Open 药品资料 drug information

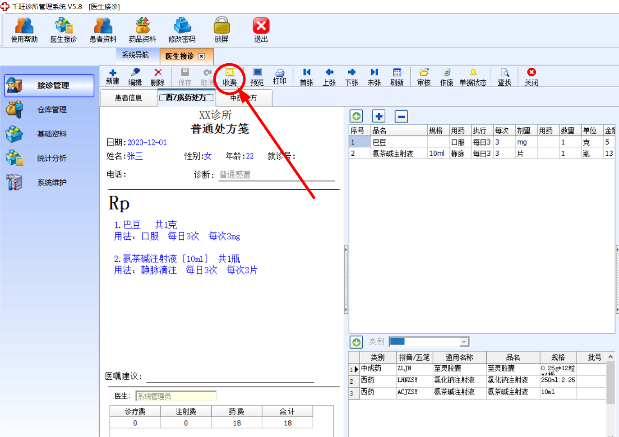pos(143,30)
